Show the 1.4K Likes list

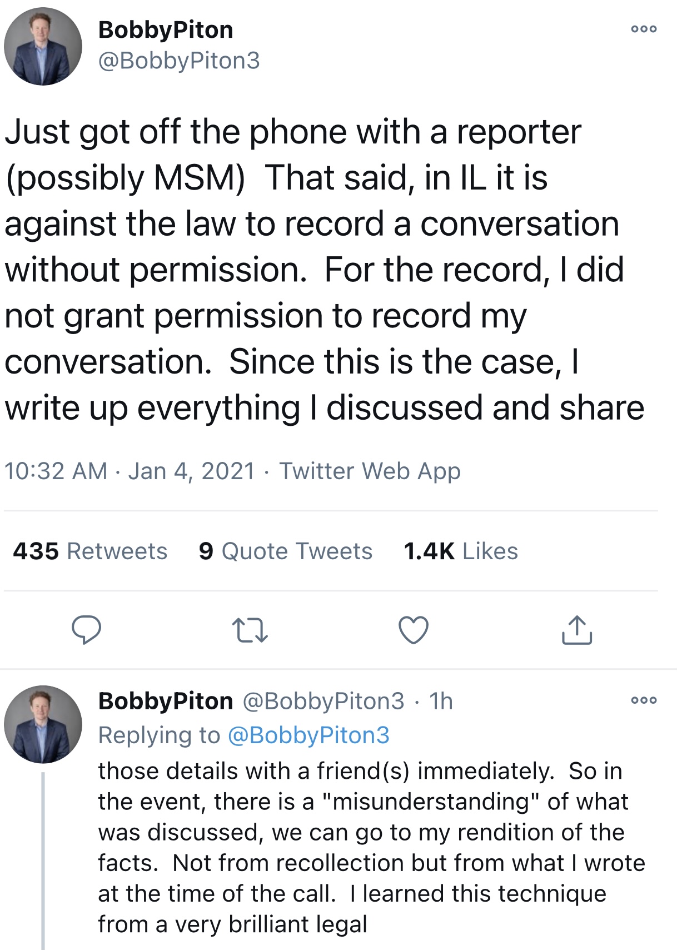point(461,551)
